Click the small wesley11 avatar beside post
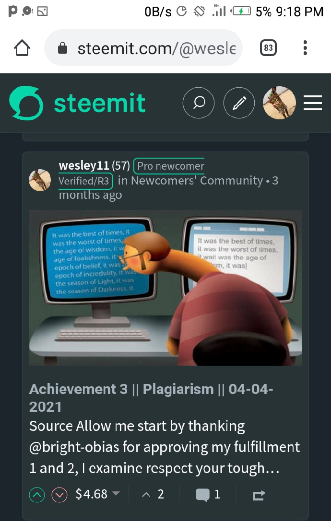This screenshot has height=521, width=331. click(x=40, y=180)
